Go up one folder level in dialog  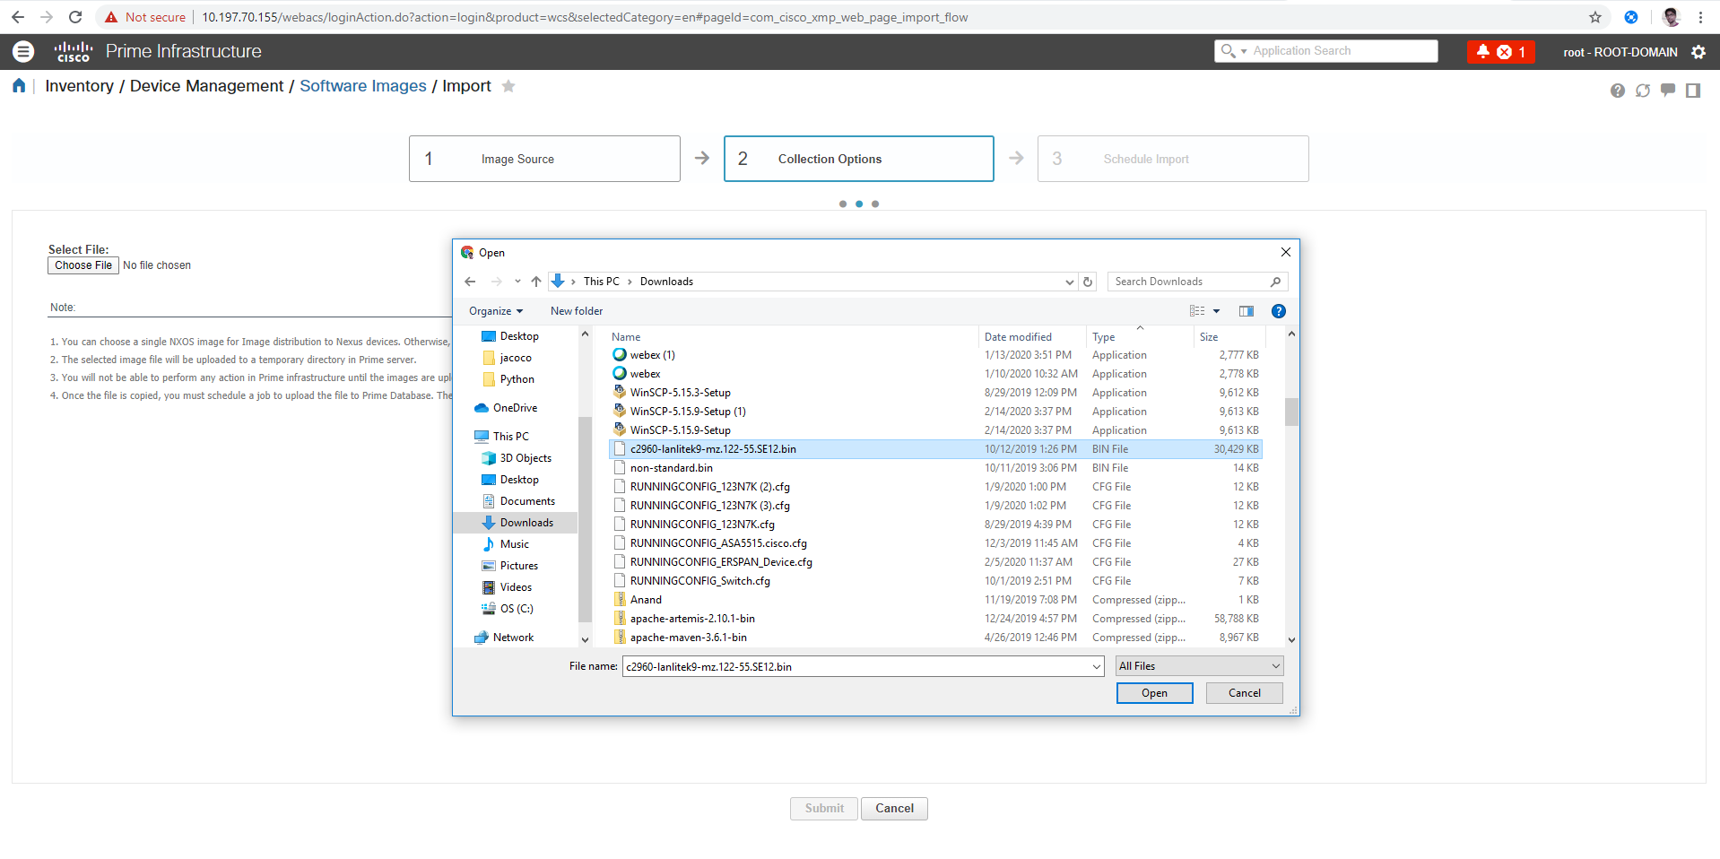535,282
